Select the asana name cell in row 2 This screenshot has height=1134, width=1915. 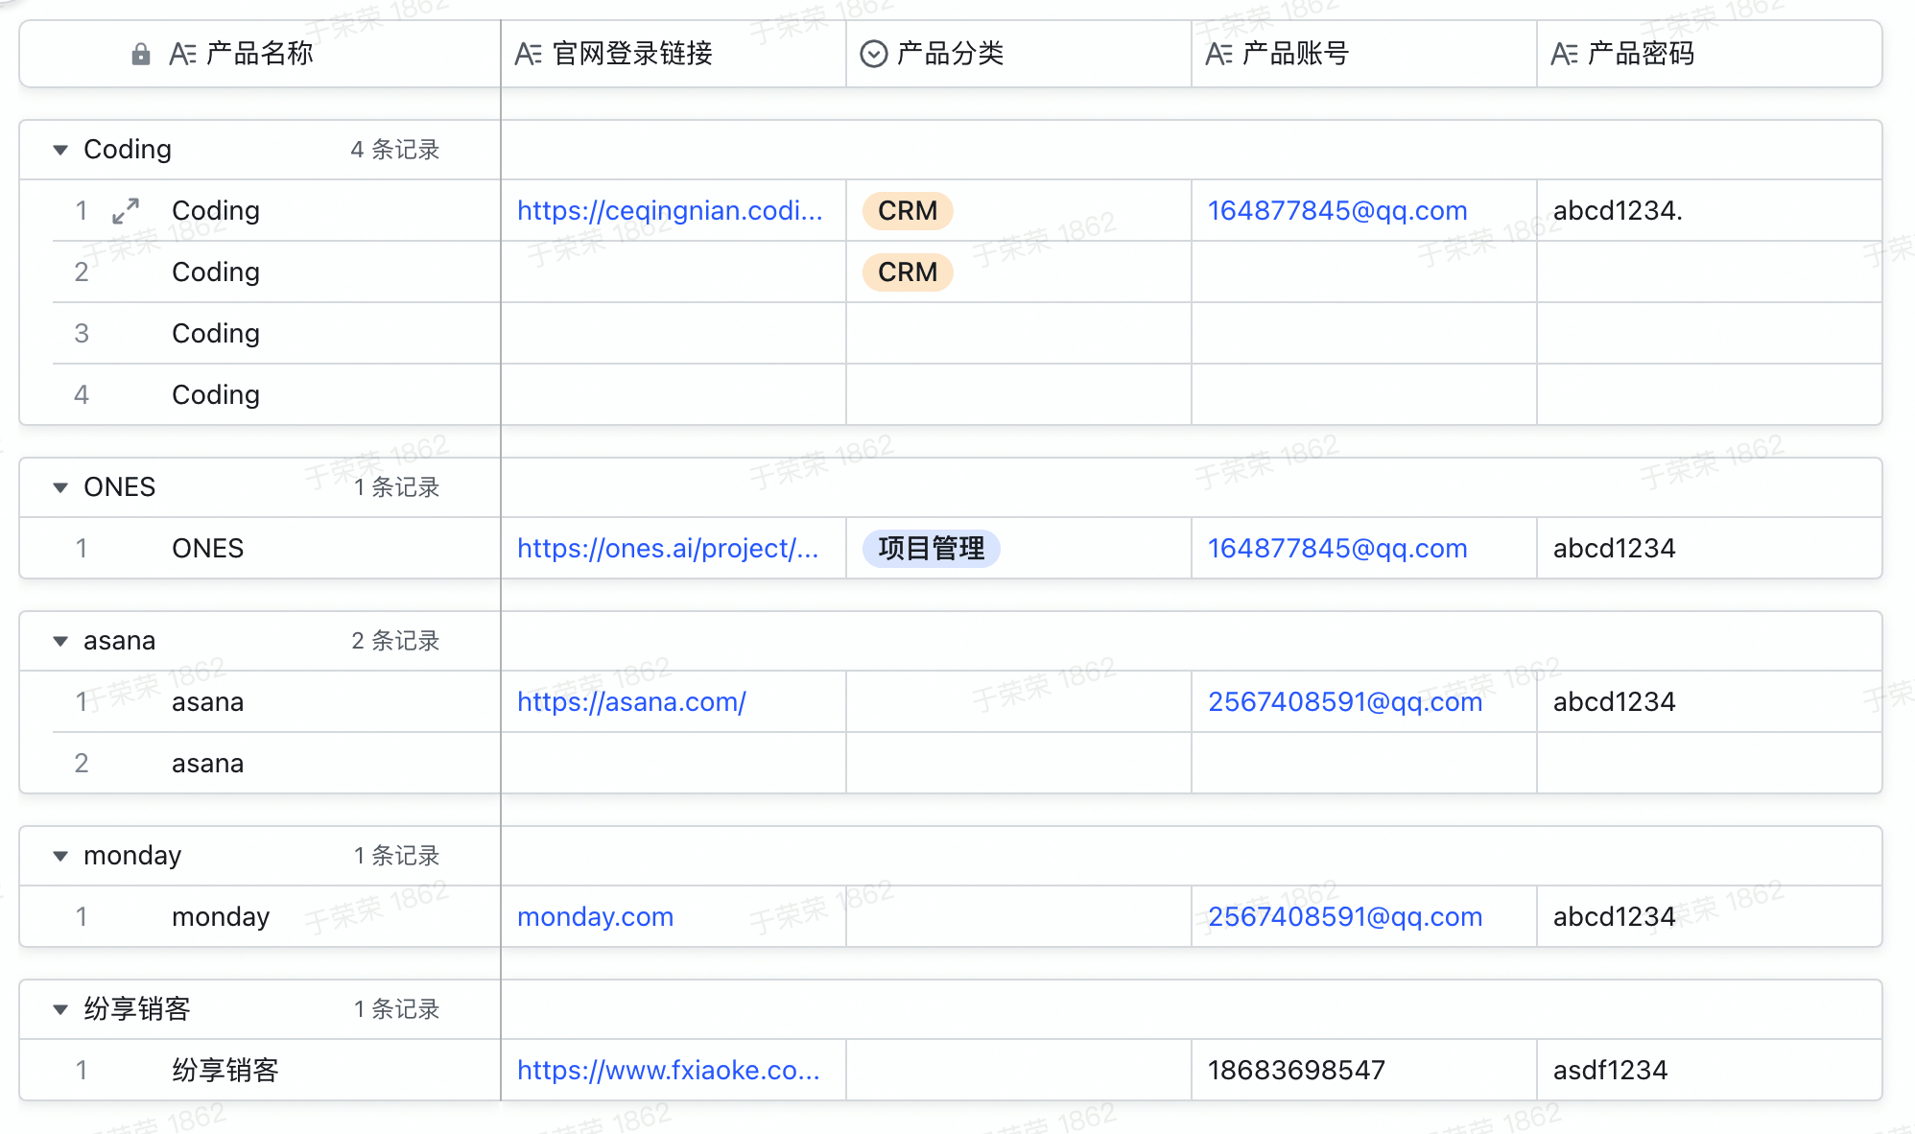click(x=276, y=763)
